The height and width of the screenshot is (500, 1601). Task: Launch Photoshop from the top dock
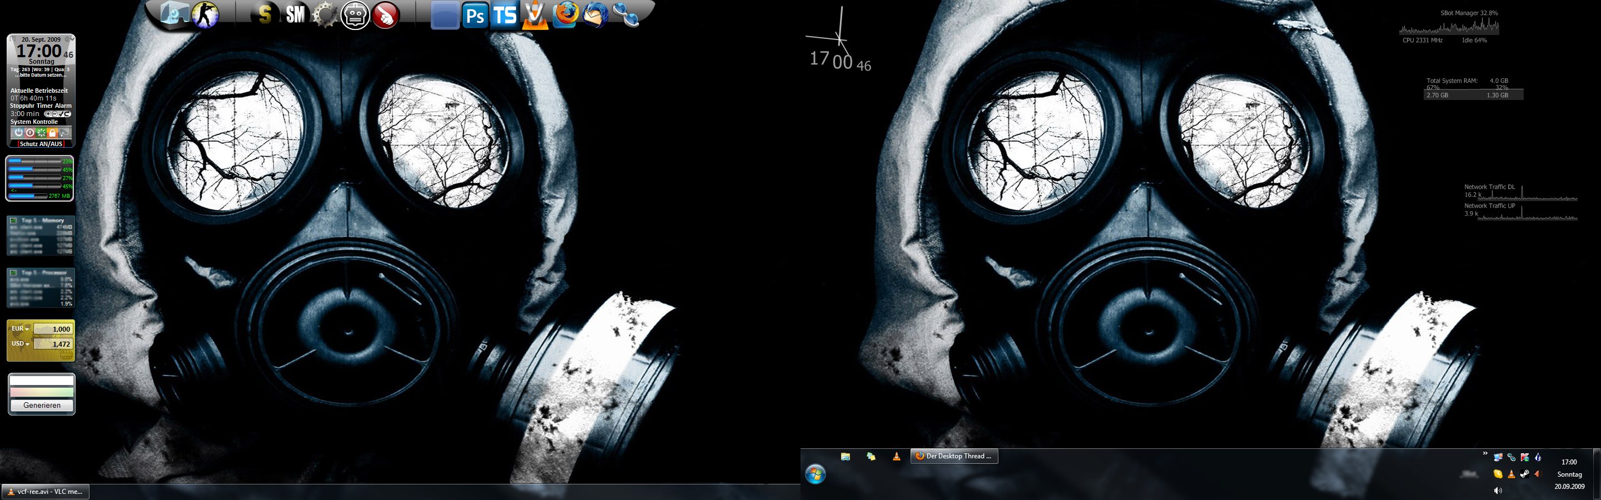[x=475, y=16]
